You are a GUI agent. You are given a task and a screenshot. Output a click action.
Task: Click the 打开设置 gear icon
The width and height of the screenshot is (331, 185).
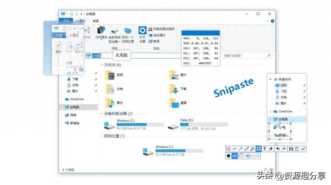[x=142, y=35]
